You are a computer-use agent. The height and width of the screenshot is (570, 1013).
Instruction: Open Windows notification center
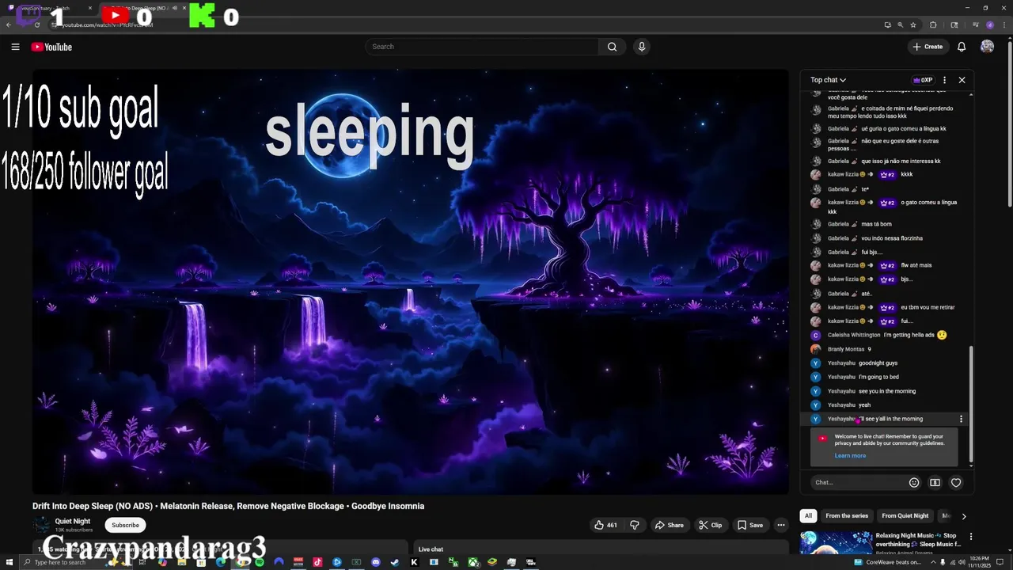[x=1000, y=562]
